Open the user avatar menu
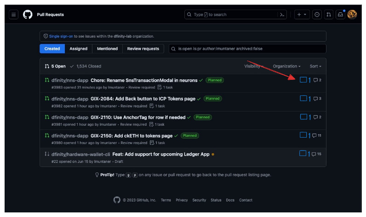The image size is (366, 217). [x=352, y=14]
